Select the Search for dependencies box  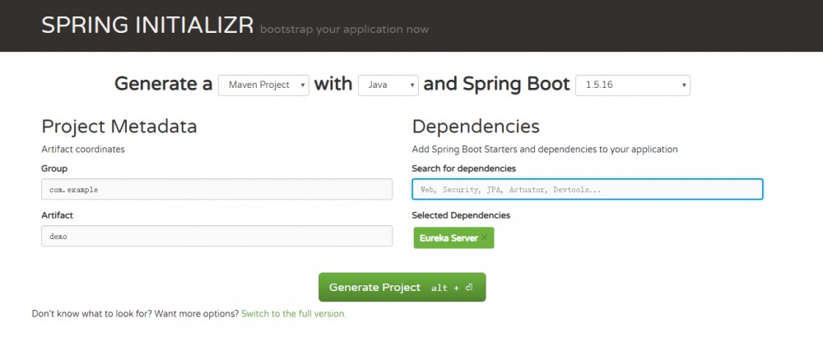pyautogui.click(x=587, y=189)
